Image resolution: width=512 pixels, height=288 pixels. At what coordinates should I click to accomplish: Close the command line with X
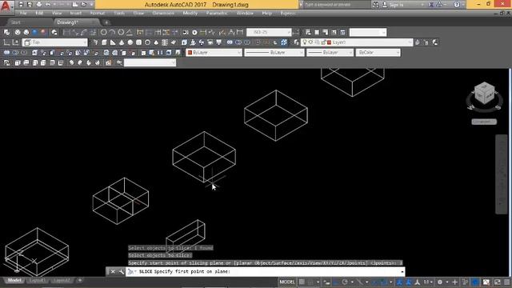[113, 271]
